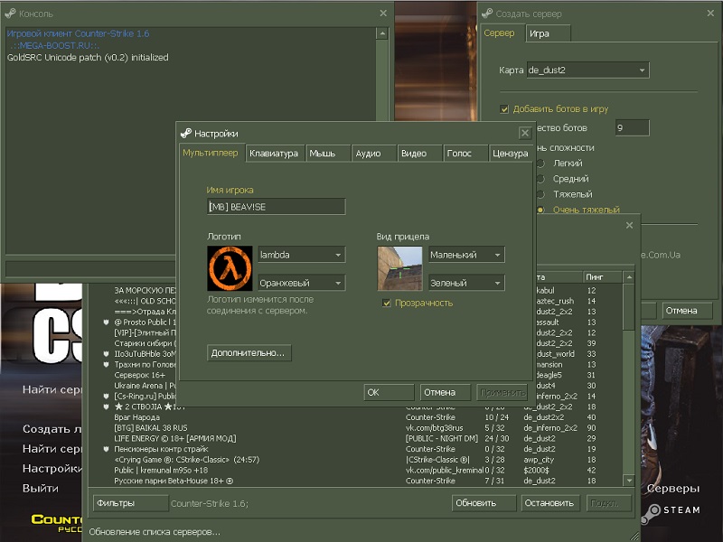723x542 pixels.
Task: Close the Консоль window
Action: click(383, 14)
